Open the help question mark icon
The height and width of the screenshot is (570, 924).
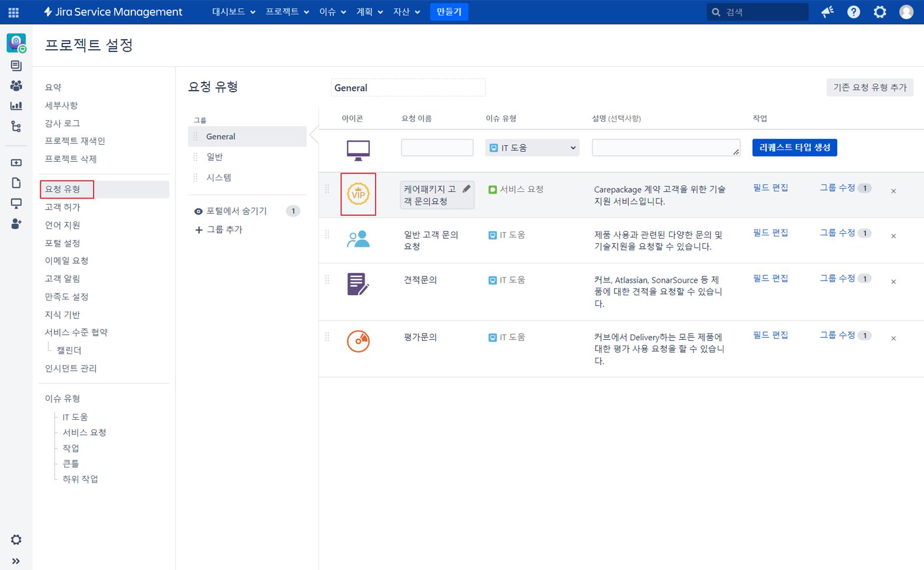pyautogui.click(x=854, y=12)
